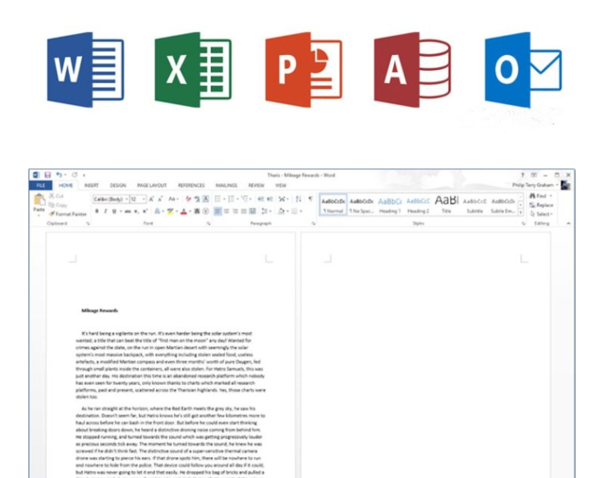The width and height of the screenshot is (602, 478).
Task: Click the Replace button in Editing
Action: (x=541, y=205)
